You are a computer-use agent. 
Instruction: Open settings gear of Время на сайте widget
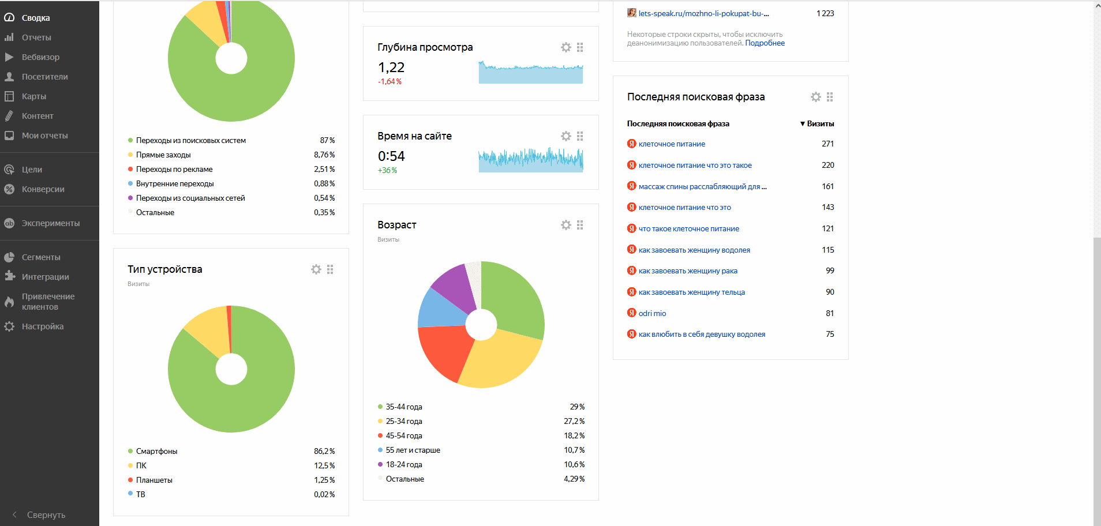[x=566, y=136]
